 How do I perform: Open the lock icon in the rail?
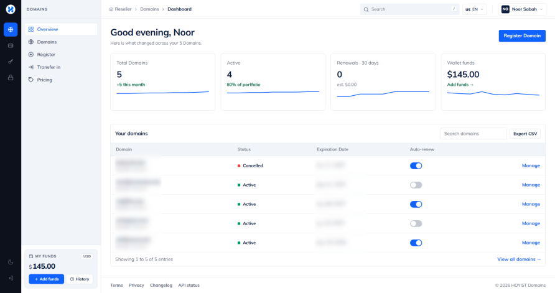pyautogui.click(x=11, y=78)
